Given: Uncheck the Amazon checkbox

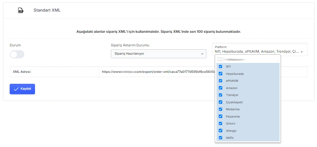Looking at the screenshot, I should (221, 88).
